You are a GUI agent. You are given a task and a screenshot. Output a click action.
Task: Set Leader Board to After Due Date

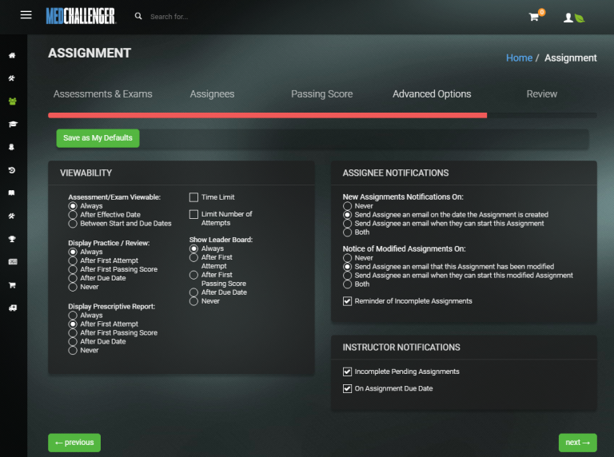point(193,292)
